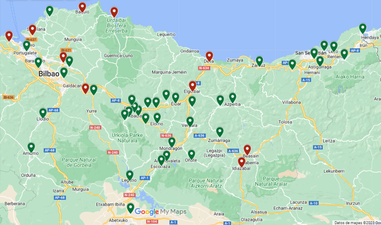Select the red marker in Urdaibai reserve
This screenshot has width=381, height=225.
tap(114, 12)
